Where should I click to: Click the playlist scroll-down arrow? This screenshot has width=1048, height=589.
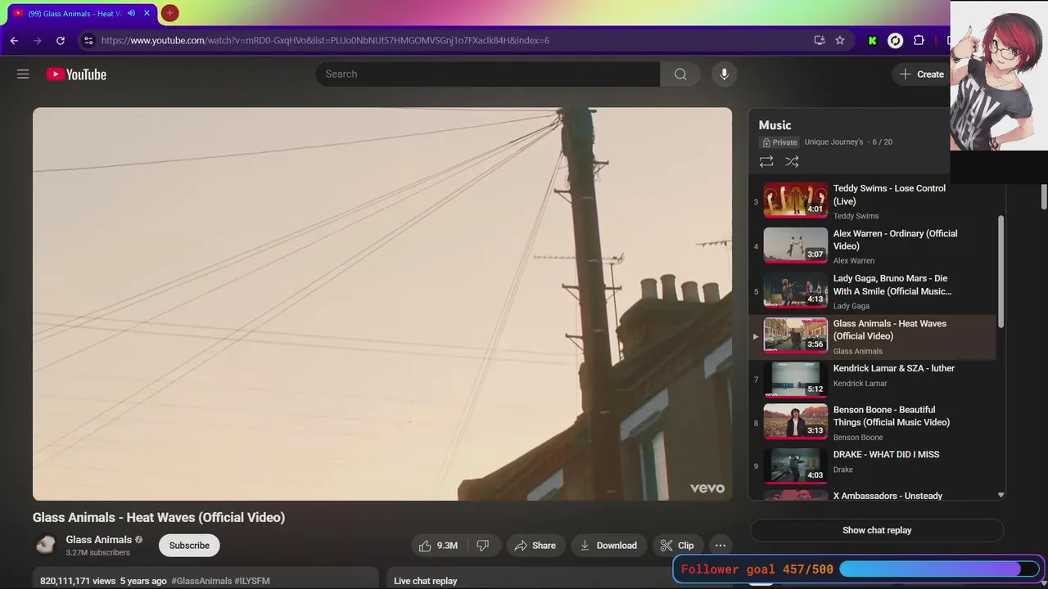point(1001,495)
